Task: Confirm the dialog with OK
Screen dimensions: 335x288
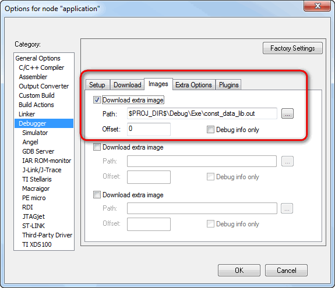Action: tap(239, 271)
